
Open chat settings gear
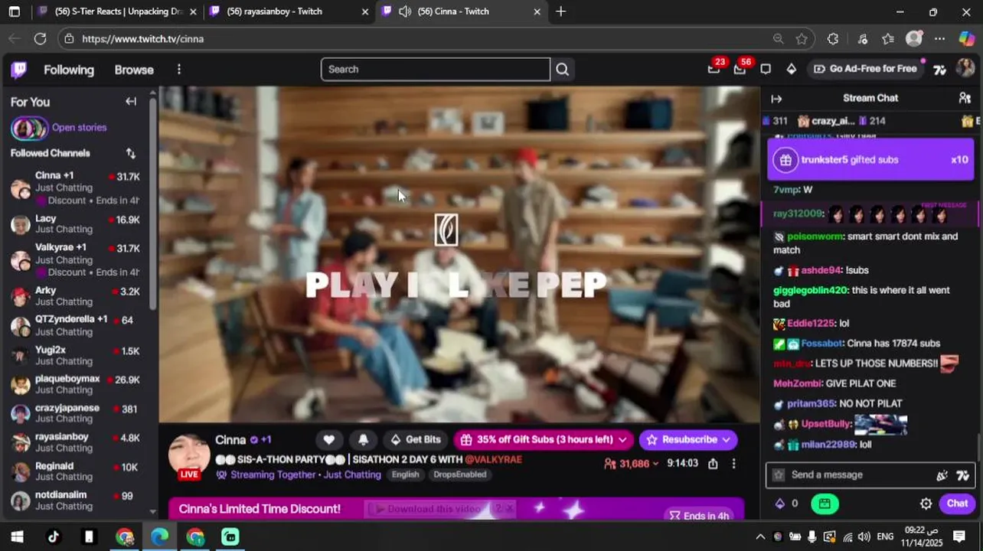coord(926,504)
